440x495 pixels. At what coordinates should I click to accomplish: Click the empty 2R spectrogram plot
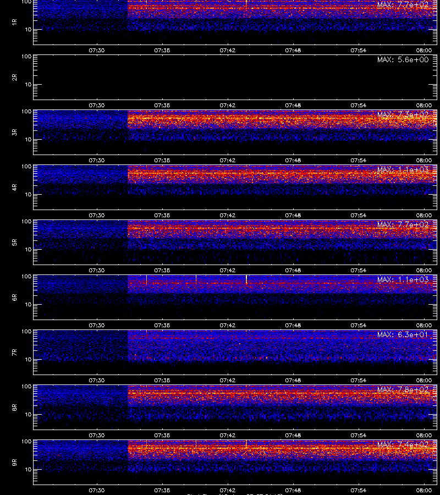click(x=235, y=78)
